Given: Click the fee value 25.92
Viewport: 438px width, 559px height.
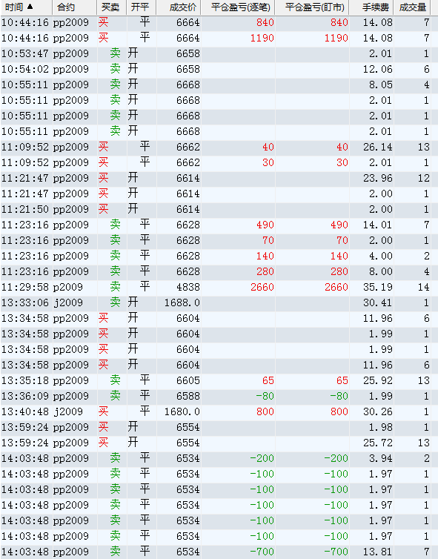Looking at the screenshot, I should point(377,380).
